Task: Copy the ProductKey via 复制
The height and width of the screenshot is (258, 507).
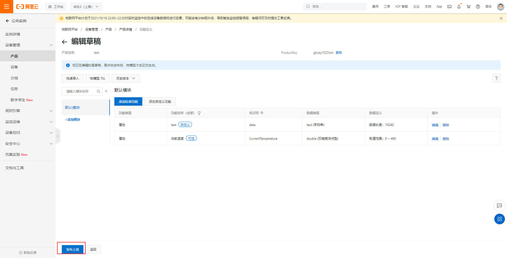Action: tap(339, 53)
